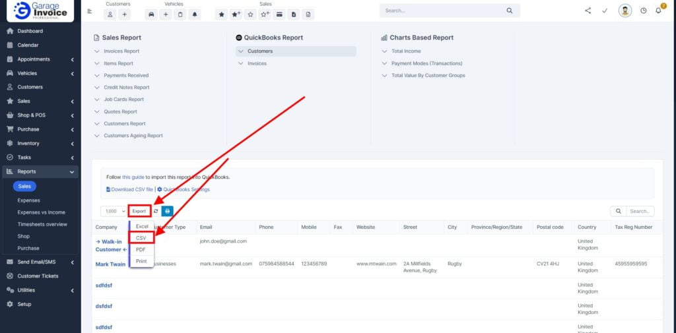The width and height of the screenshot is (676, 333).
Task: Open QuickBooks Settings link
Action: 184,189
